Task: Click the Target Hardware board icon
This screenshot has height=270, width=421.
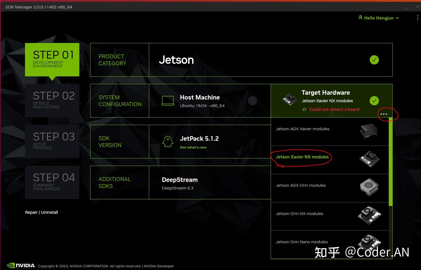Action: [x=289, y=99]
